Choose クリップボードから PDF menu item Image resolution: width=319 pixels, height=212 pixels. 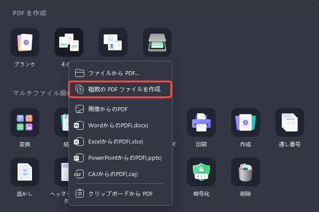(120, 194)
